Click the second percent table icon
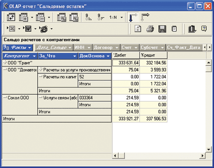 (x=74, y=17)
